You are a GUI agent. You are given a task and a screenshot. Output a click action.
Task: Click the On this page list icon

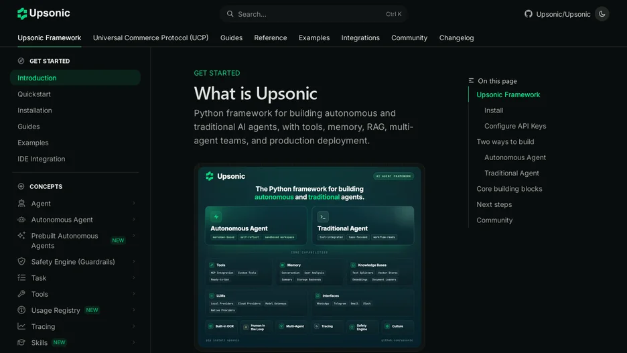(471, 81)
